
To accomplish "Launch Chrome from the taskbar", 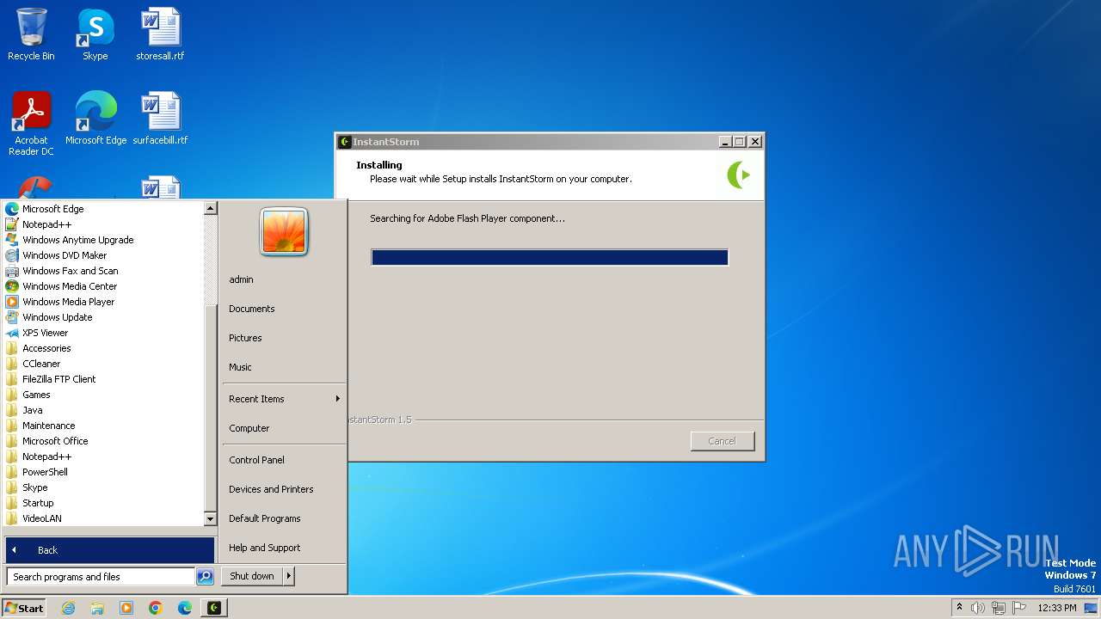I will pyautogui.click(x=156, y=608).
